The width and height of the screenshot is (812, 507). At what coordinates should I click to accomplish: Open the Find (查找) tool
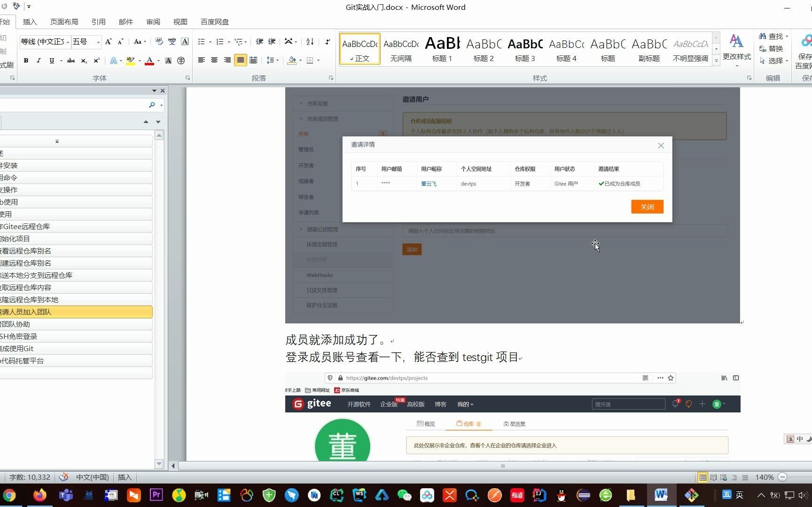click(x=773, y=36)
